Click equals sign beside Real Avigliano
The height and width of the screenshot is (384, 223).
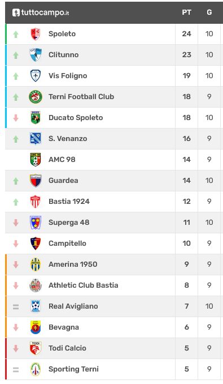(x=16, y=306)
